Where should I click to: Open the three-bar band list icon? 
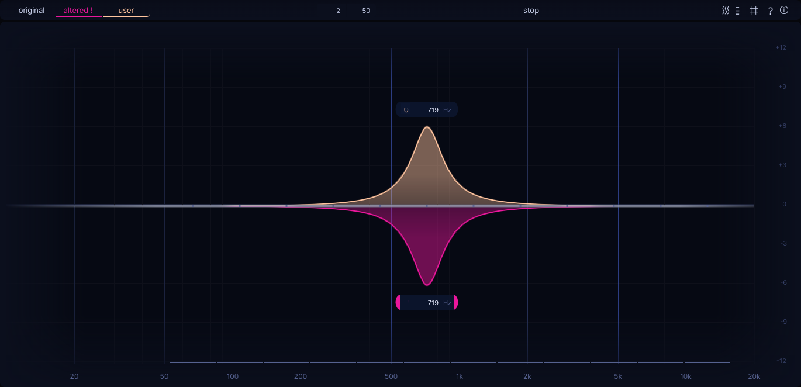pyautogui.click(x=738, y=11)
